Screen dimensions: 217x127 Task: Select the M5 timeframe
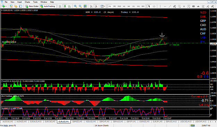coord(115,6)
